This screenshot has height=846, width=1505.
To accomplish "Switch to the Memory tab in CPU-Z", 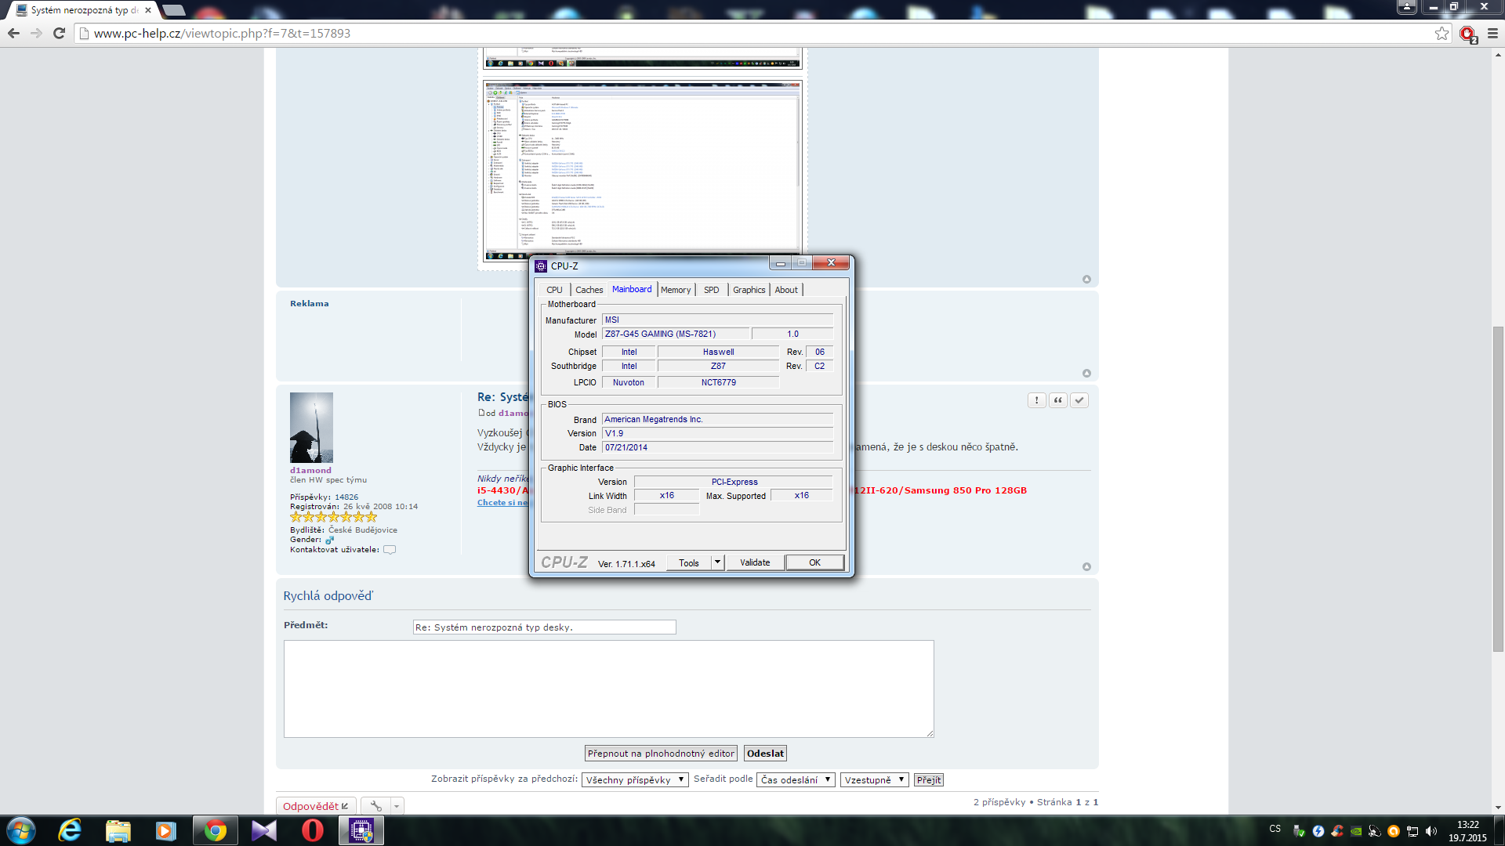I will [x=676, y=290].
